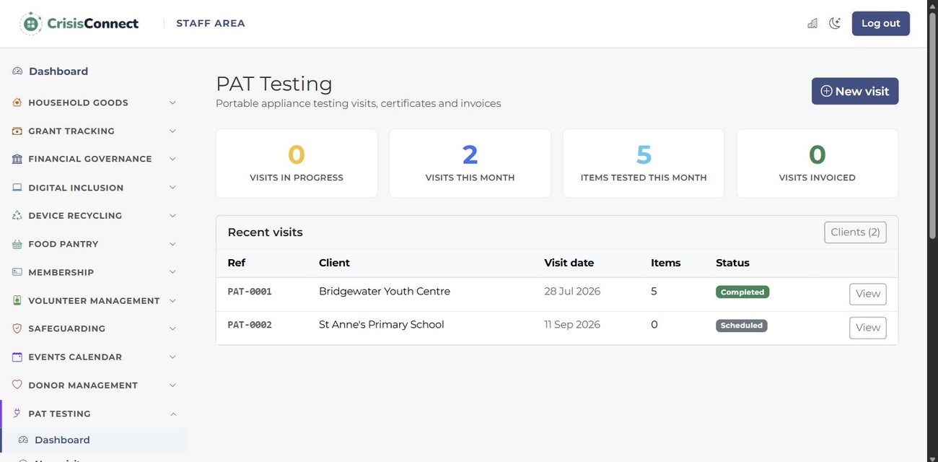The height and width of the screenshot is (462, 938).
Task: Select the Dashboard label under PAT Testing
Action: point(62,440)
